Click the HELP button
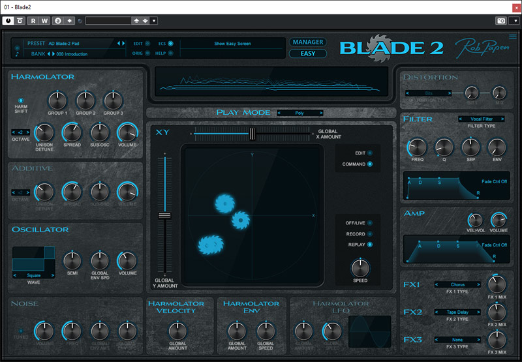Viewport: 522px width, 362px height. [170, 53]
